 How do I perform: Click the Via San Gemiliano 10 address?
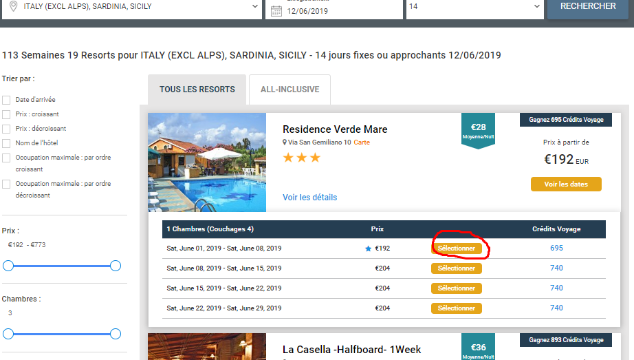point(320,142)
